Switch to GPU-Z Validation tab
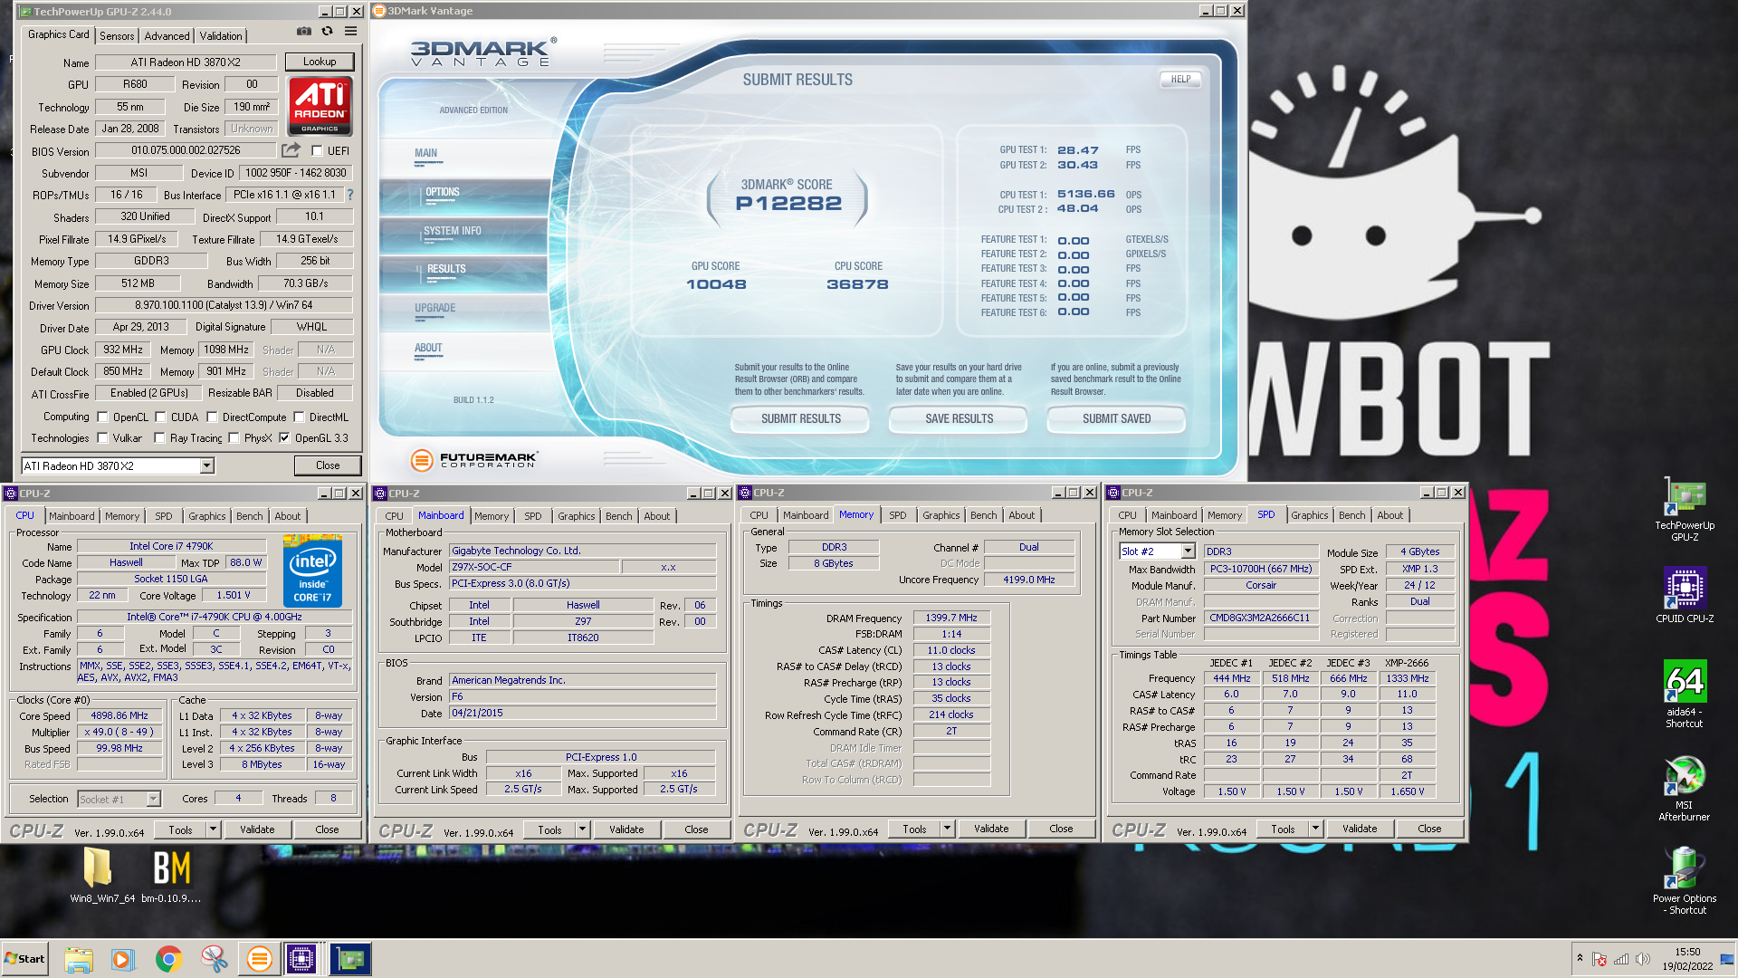Viewport: 1738px width, 978px height. [221, 36]
